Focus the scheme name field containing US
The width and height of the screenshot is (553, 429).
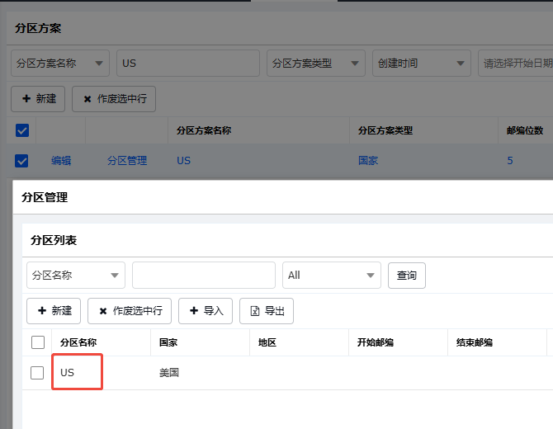click(x=188, y=64)
